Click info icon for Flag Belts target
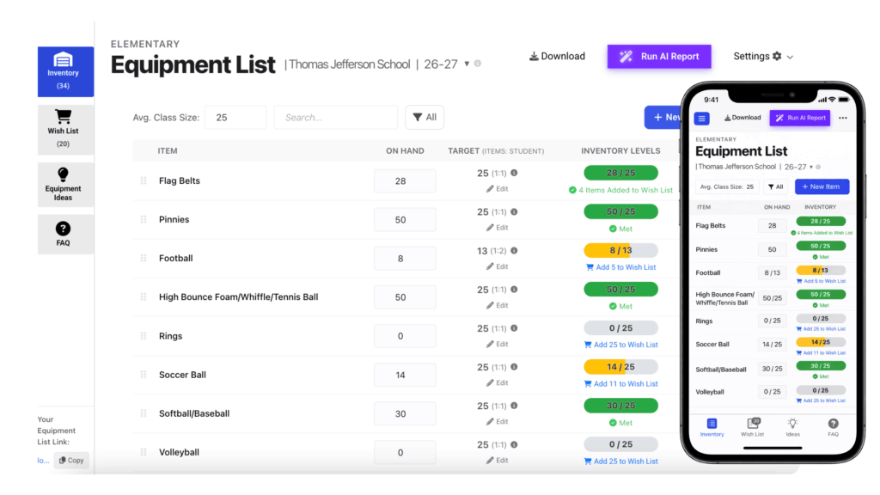 click(514, 173)
